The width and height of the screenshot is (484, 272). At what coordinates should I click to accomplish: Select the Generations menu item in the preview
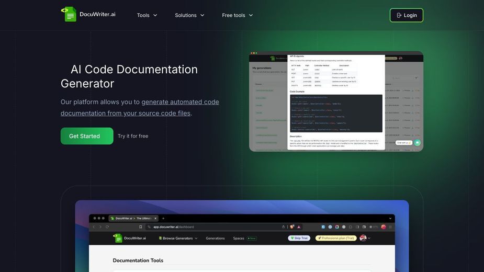click(215, 239)
